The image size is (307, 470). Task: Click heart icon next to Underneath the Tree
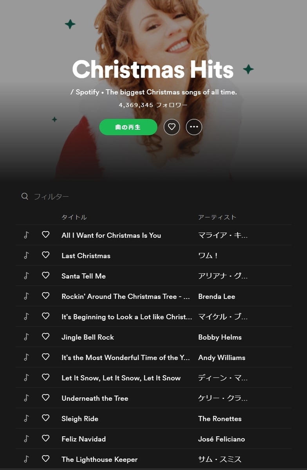pos(46,398)
